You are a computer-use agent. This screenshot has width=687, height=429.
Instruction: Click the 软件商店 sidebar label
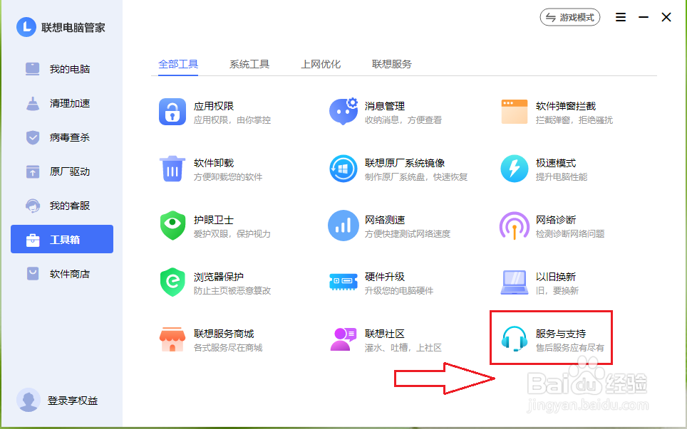tap(70, 274)
